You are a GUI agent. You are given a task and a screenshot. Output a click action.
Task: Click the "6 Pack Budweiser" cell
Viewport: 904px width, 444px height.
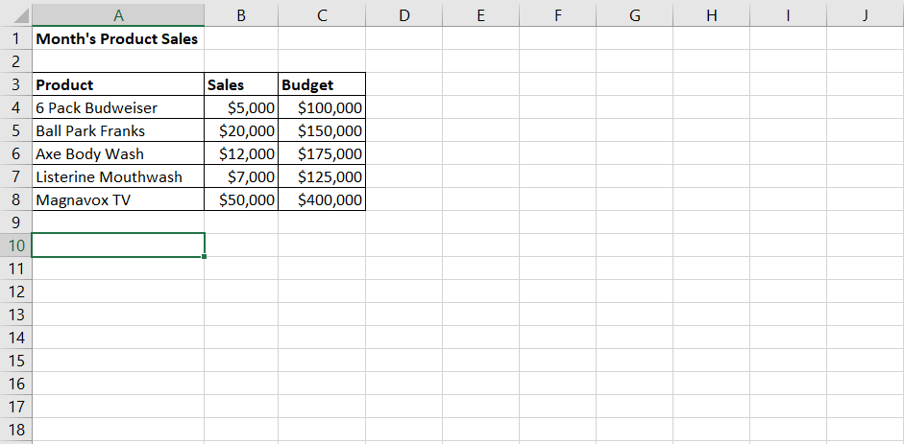click(x=118, y=107)
